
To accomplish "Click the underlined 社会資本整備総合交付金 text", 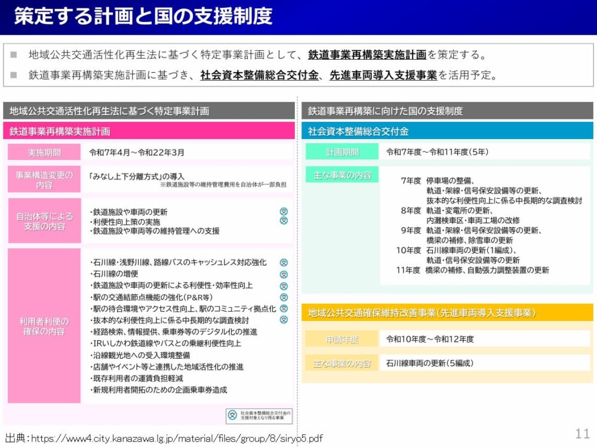I will pyautogui.click(x=261, y=76).
